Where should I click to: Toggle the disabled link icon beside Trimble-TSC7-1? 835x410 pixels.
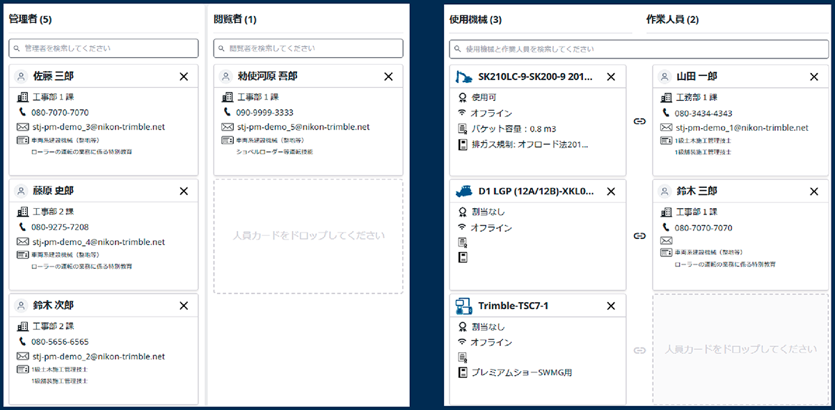pyautogui.click(x=639, y=350)
